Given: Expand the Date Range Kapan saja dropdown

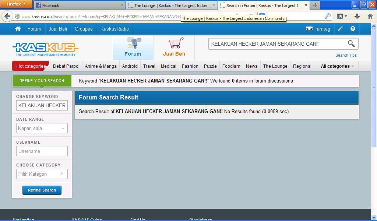Looking at the screenshot, I should (42, 128).
